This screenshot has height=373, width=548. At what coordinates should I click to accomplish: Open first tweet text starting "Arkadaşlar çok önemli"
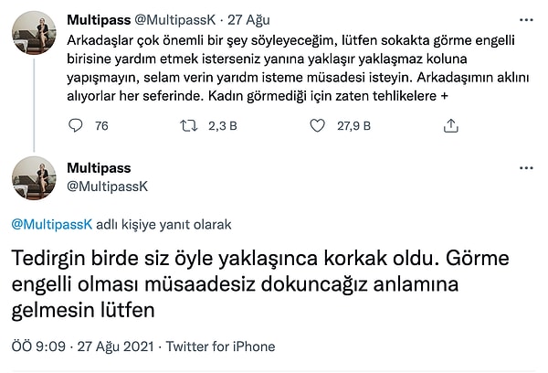(x=274, y=64)
